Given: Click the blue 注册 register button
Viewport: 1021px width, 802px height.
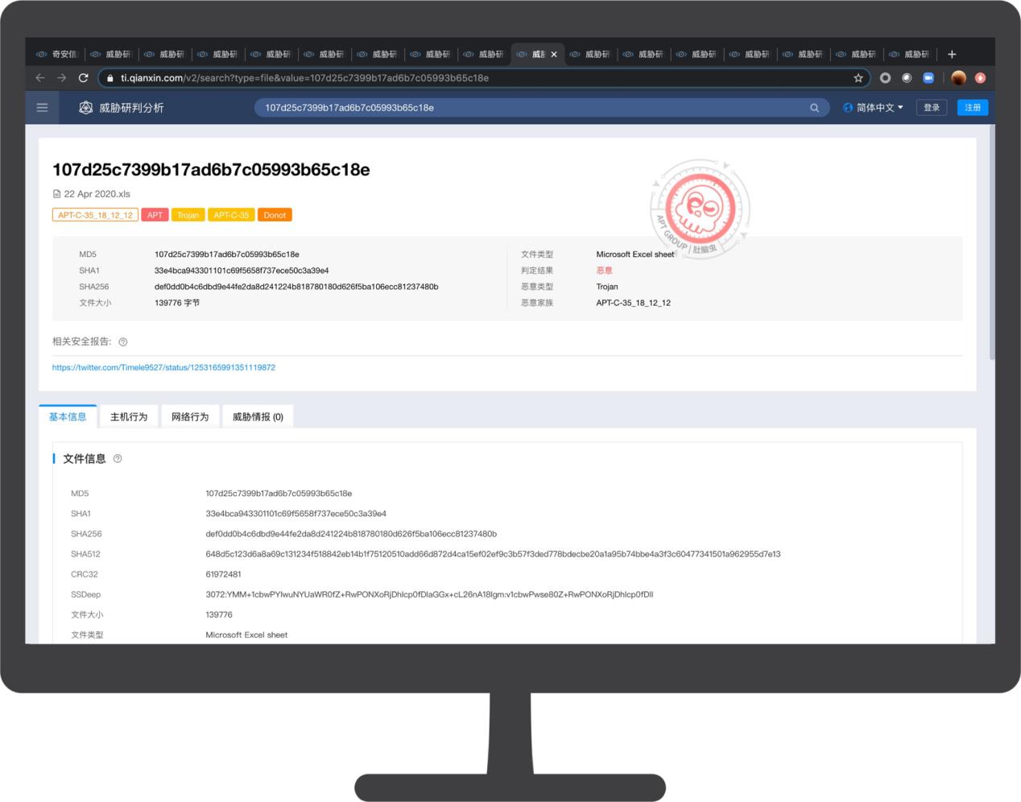Looking at the screenshot, I should (x=973, y=108).
